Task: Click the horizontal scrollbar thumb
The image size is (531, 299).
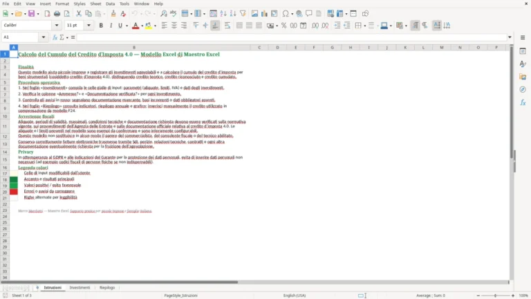Action: 119,282
